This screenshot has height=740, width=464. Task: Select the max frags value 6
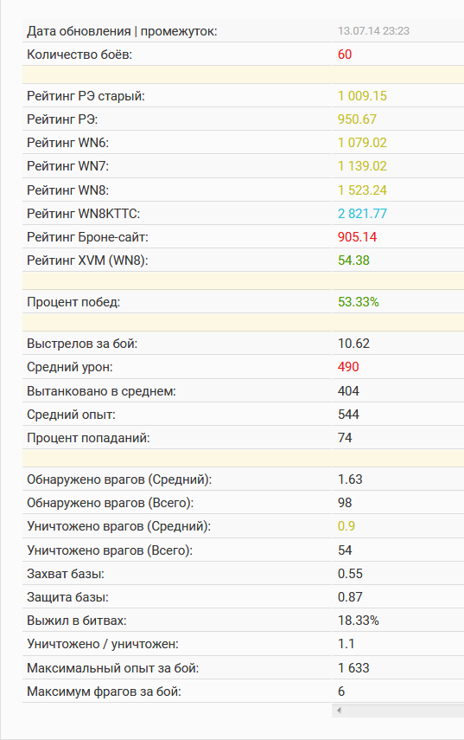(x=341, y=692)
